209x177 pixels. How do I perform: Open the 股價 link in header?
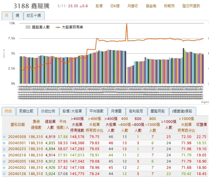(x=99, y=6)
